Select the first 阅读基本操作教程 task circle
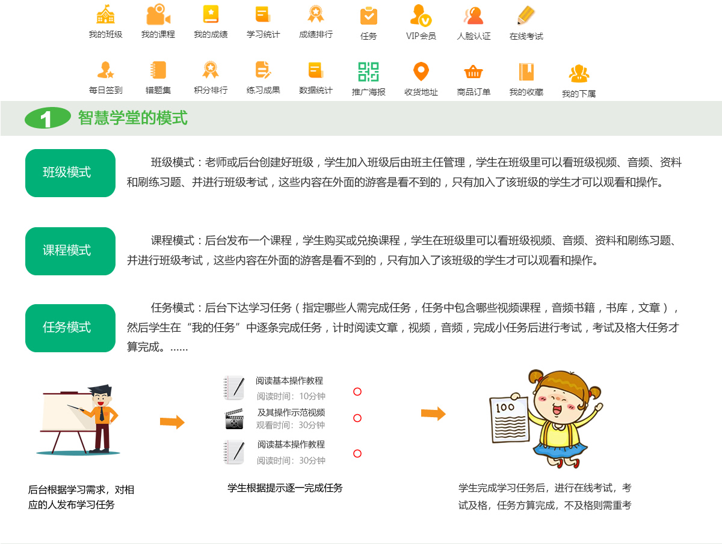 [357, 392]
